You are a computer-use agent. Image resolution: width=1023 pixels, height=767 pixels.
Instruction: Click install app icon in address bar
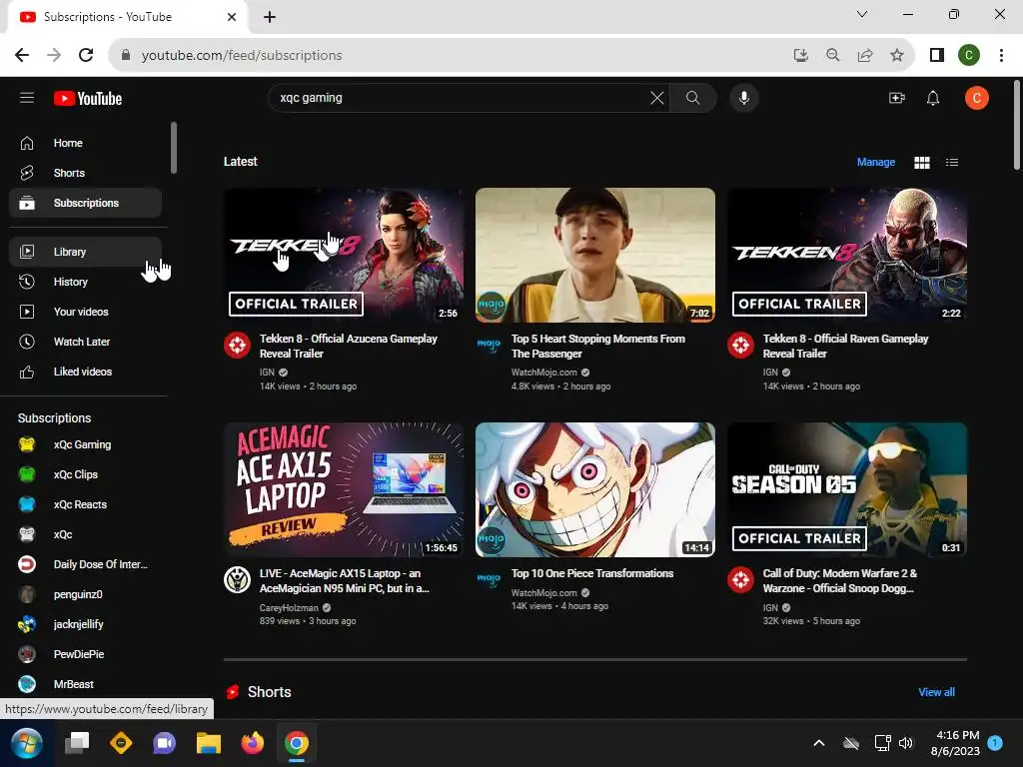pyautogui.click(x=800, y=56)
